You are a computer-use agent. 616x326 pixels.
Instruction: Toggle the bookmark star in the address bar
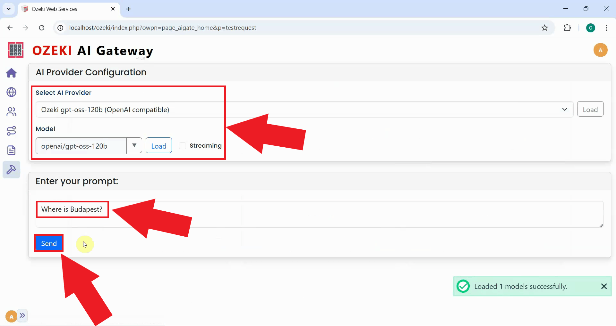tap(545, 28)
